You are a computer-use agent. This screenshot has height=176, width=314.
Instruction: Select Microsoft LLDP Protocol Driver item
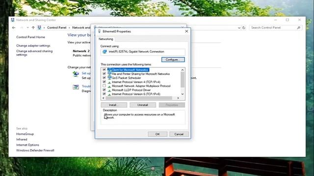[131, 90]
